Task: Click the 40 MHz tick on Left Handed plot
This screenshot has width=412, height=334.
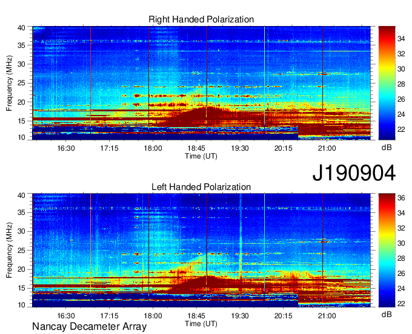Action: click(21, 195)
